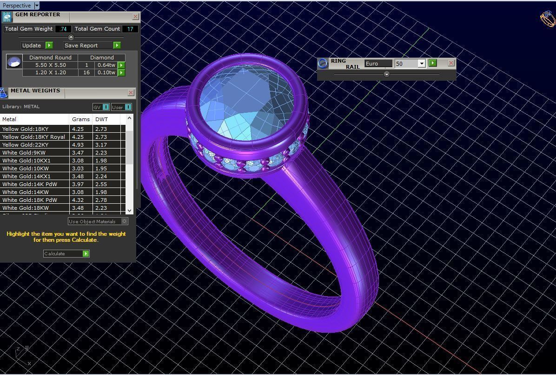Screen dimensions: 556x375
Task: Click the Perspective viewport title
Action: tap(17, 6)
